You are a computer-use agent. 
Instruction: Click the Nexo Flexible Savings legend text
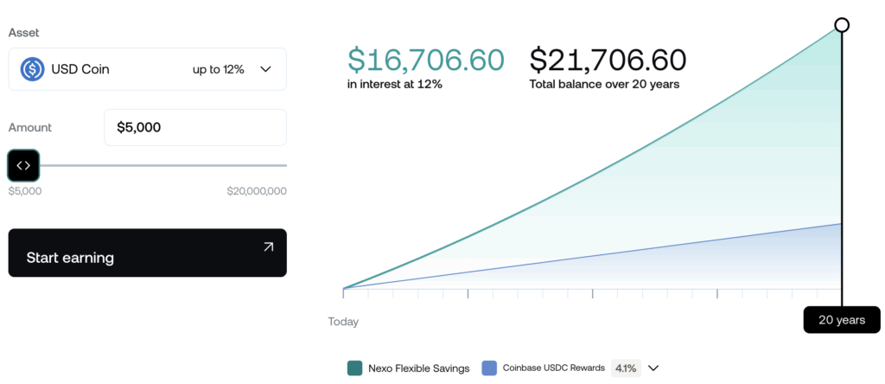[419, 368]
